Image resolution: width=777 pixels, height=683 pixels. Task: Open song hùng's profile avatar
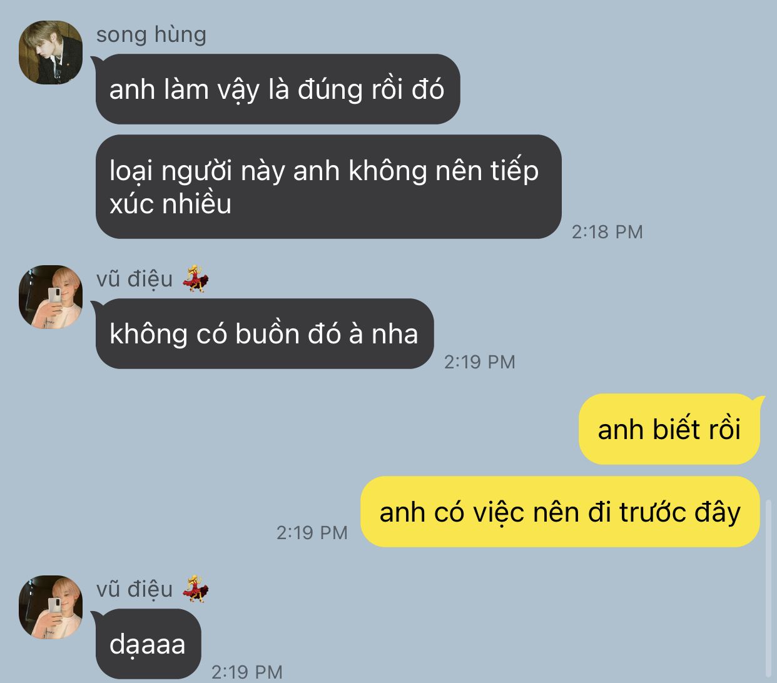[51, 53]
